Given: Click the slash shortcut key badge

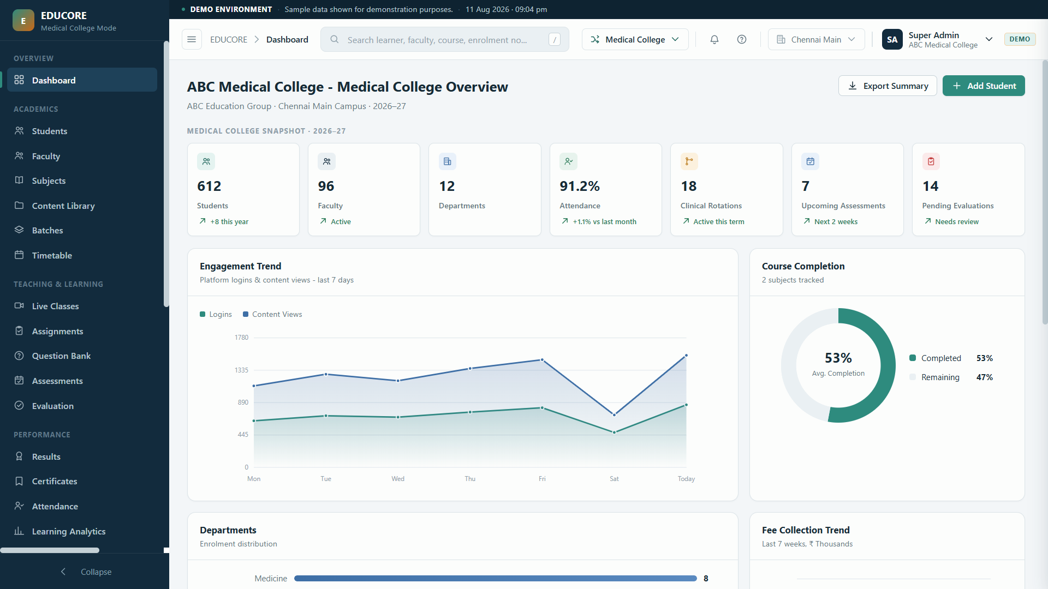Looking at the screenshot, I should coord(555,39).
